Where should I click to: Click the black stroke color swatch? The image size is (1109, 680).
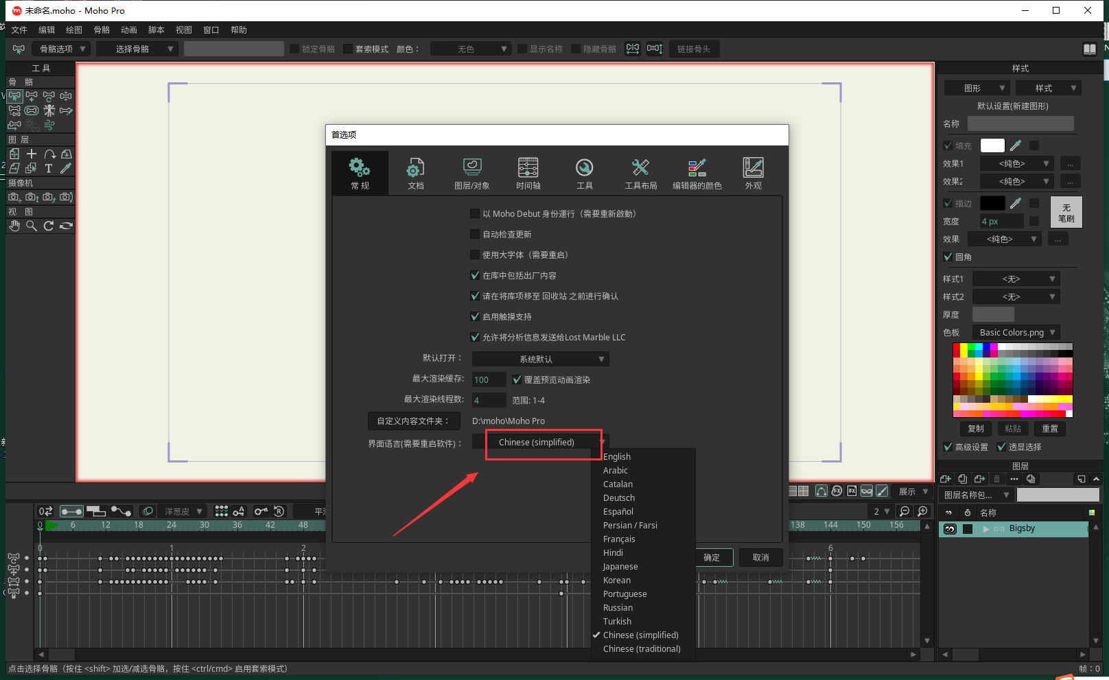point(992,203)
